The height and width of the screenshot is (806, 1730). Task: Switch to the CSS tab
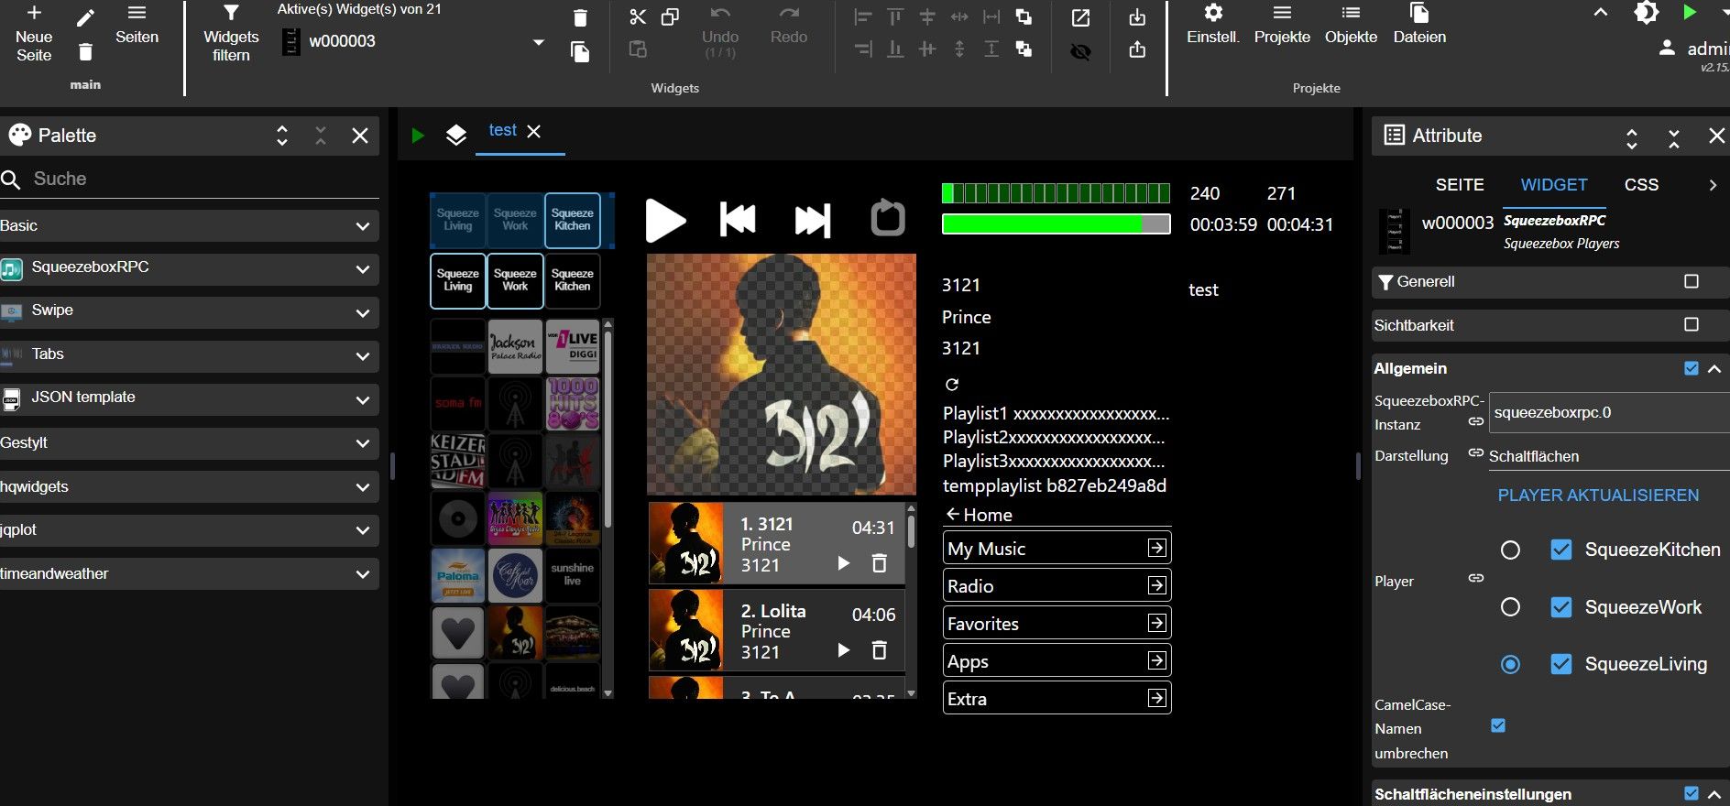tap(1641, 185)
